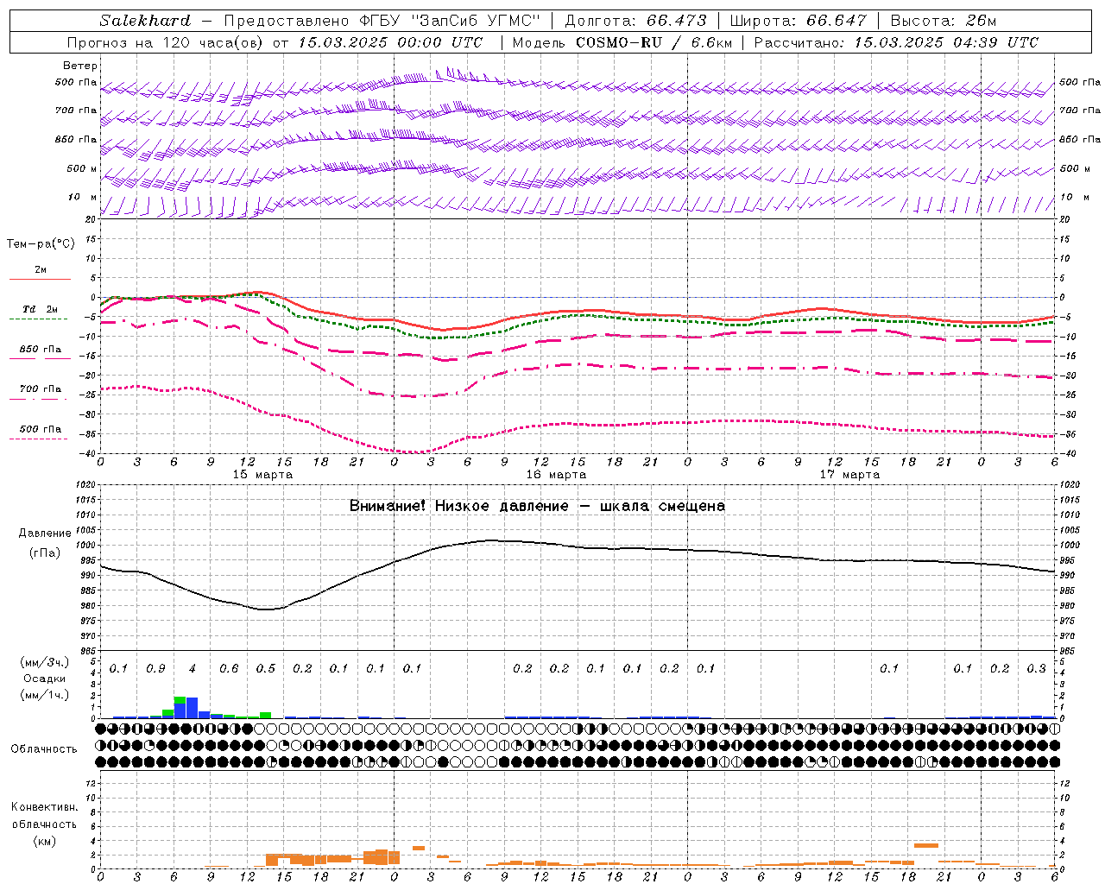Screen dimensions: 1105x884
Task: Click the precipitation value "0.5"
Action: [266, 668]
